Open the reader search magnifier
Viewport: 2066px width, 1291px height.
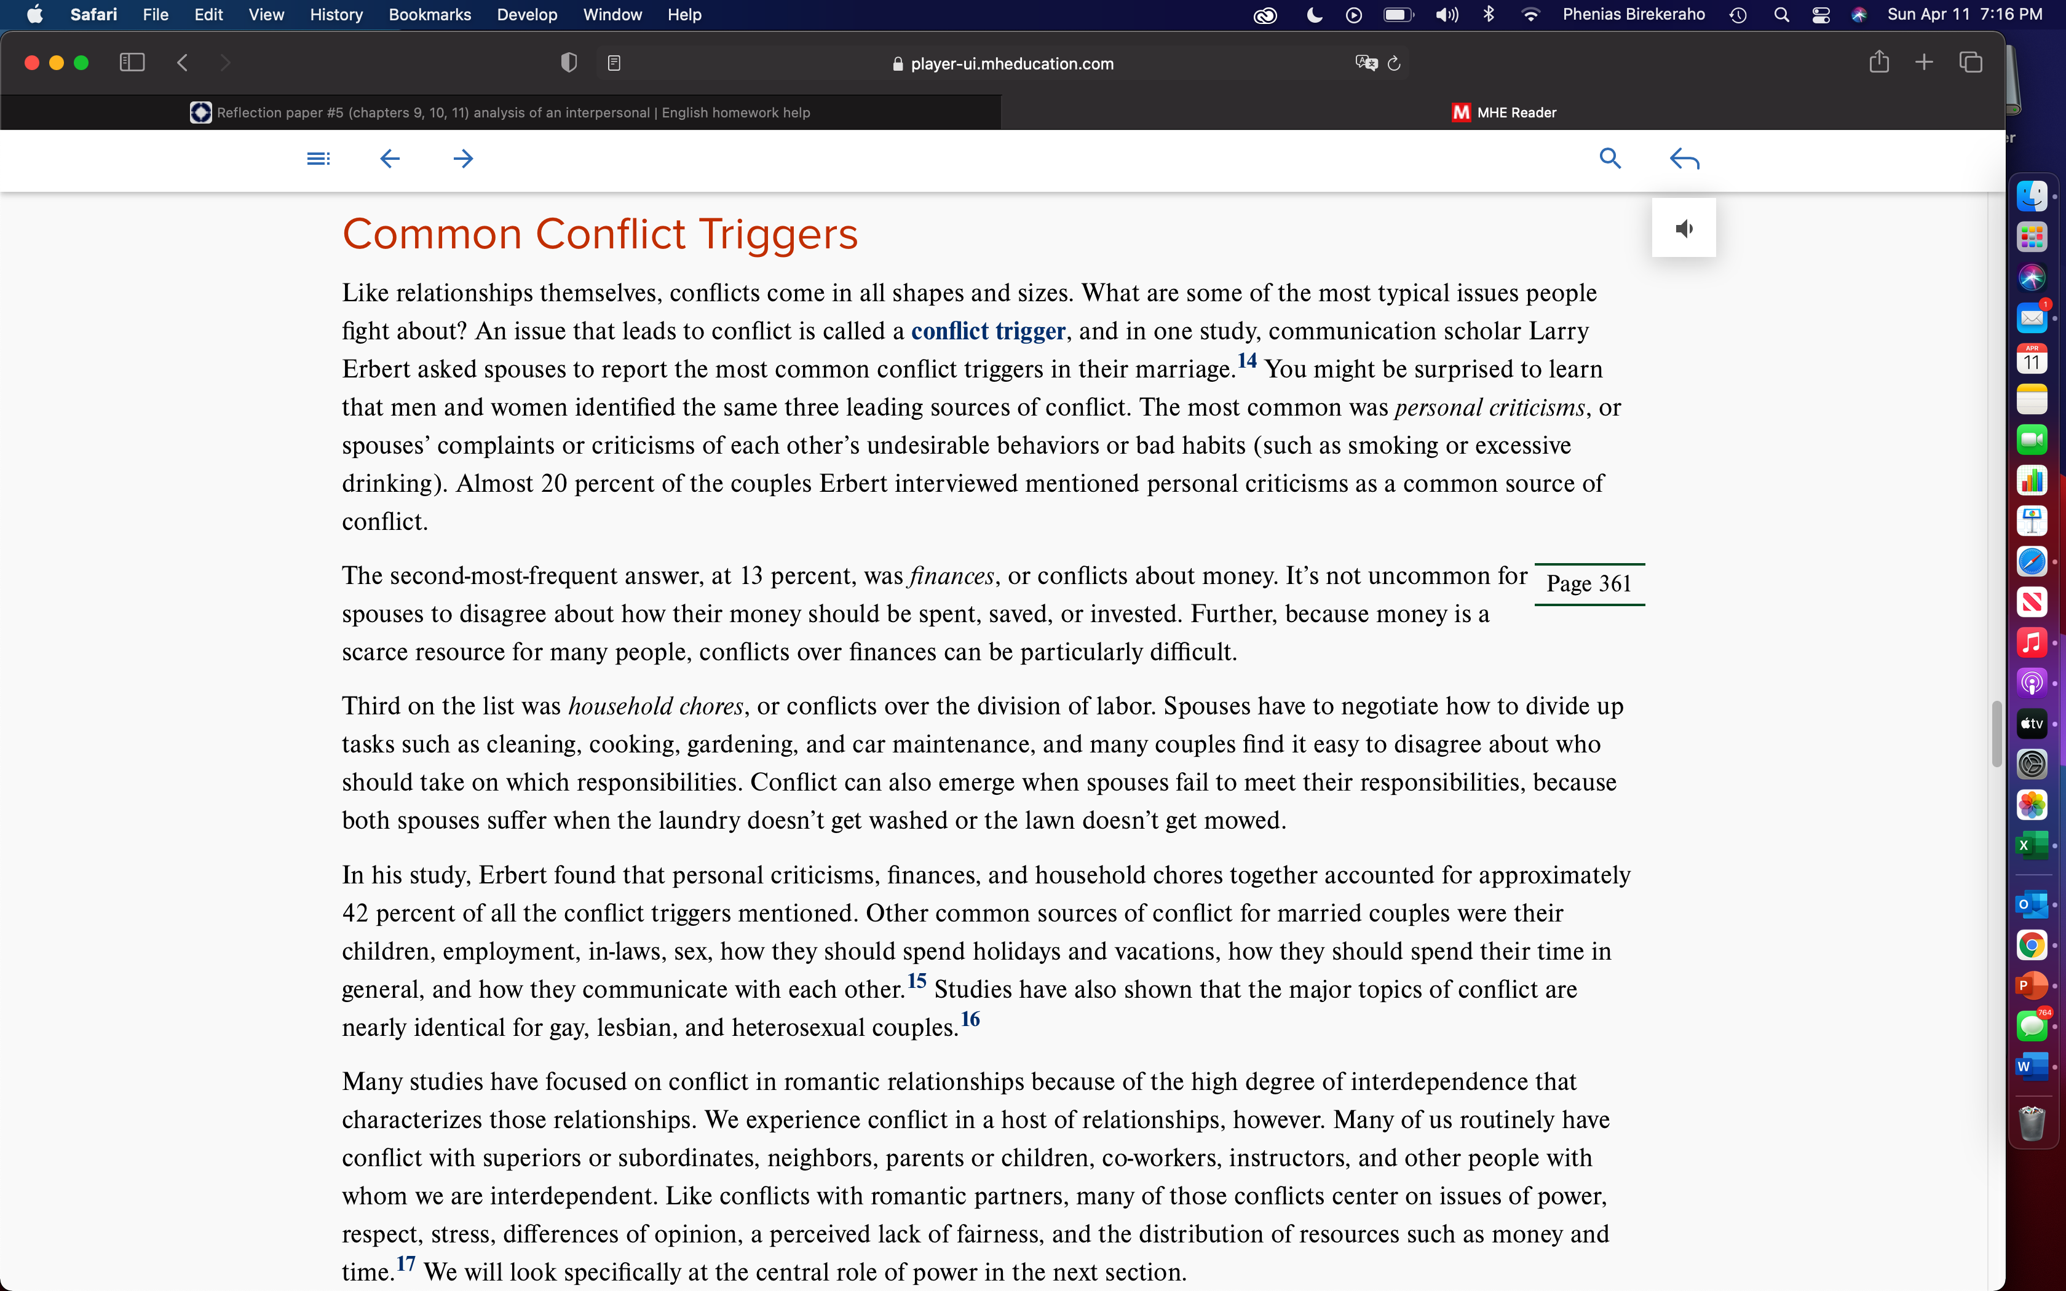[x=1610, y=158]
